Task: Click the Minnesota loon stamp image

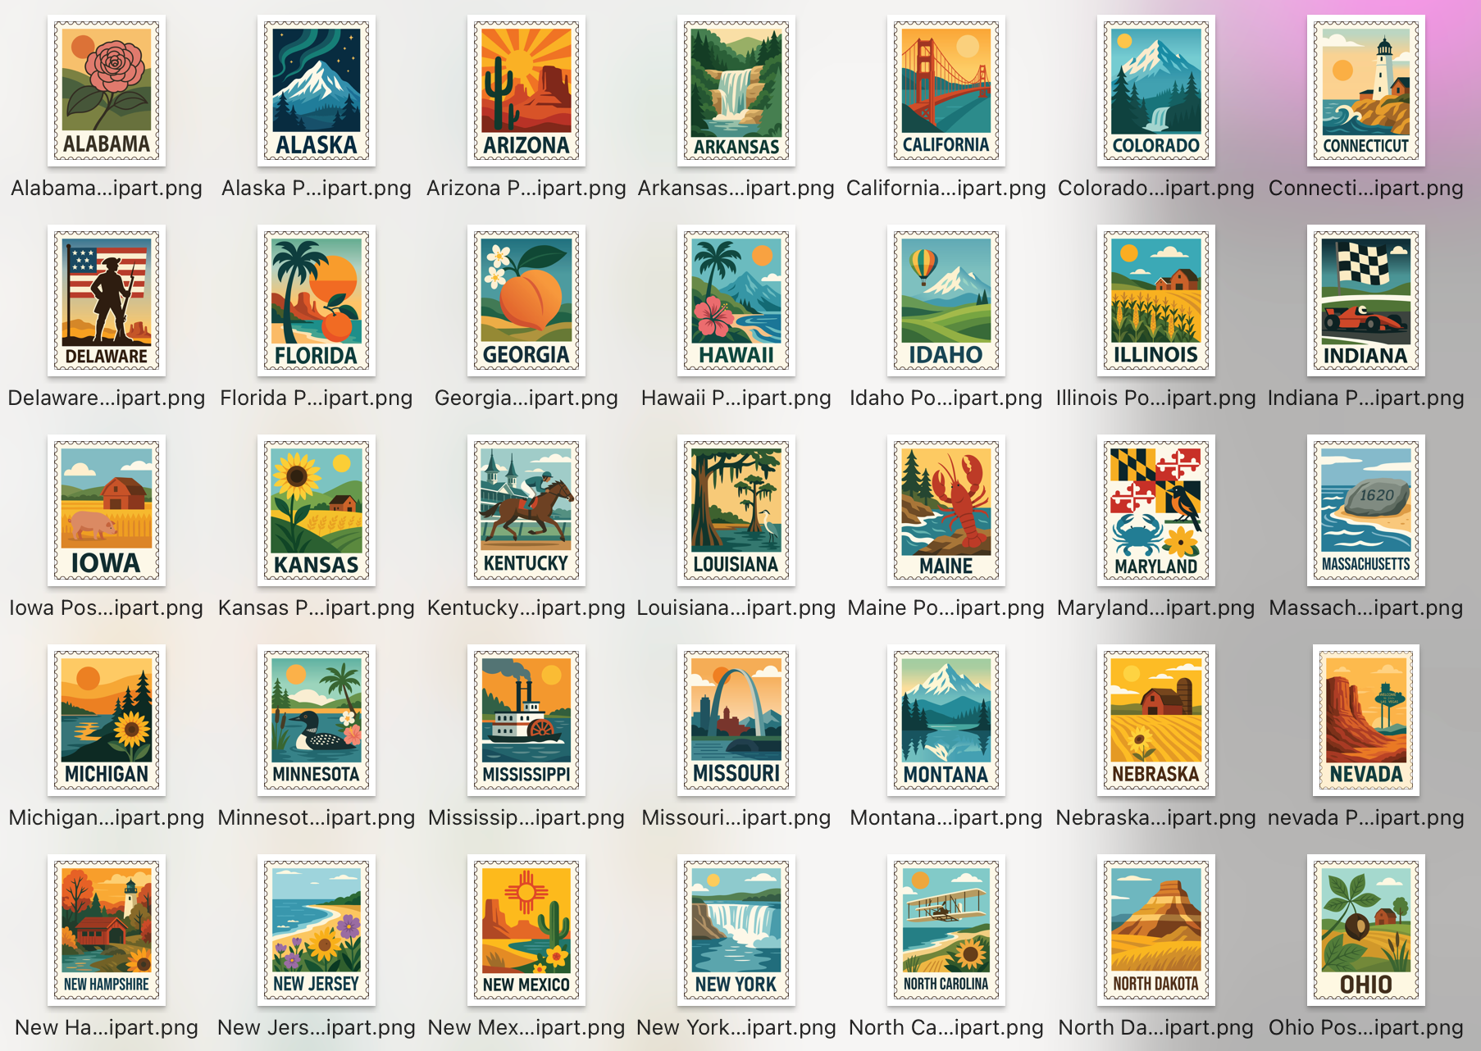Action: click(x=317, y=721)
